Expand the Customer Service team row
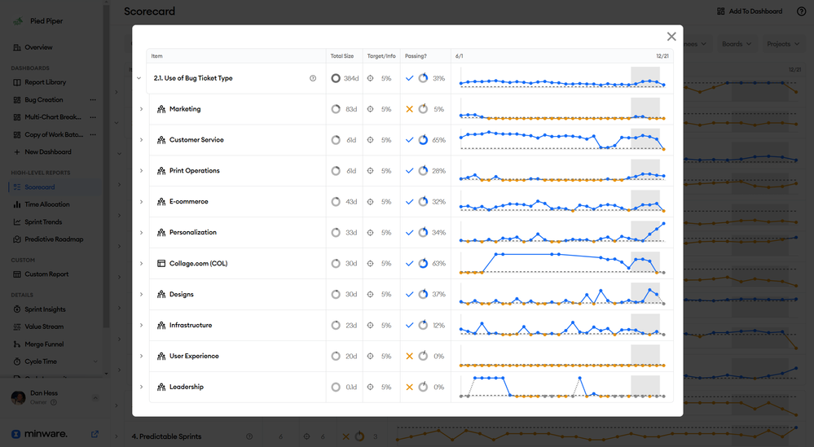This screenshot has width=814, height=447. tap(141, 140)
